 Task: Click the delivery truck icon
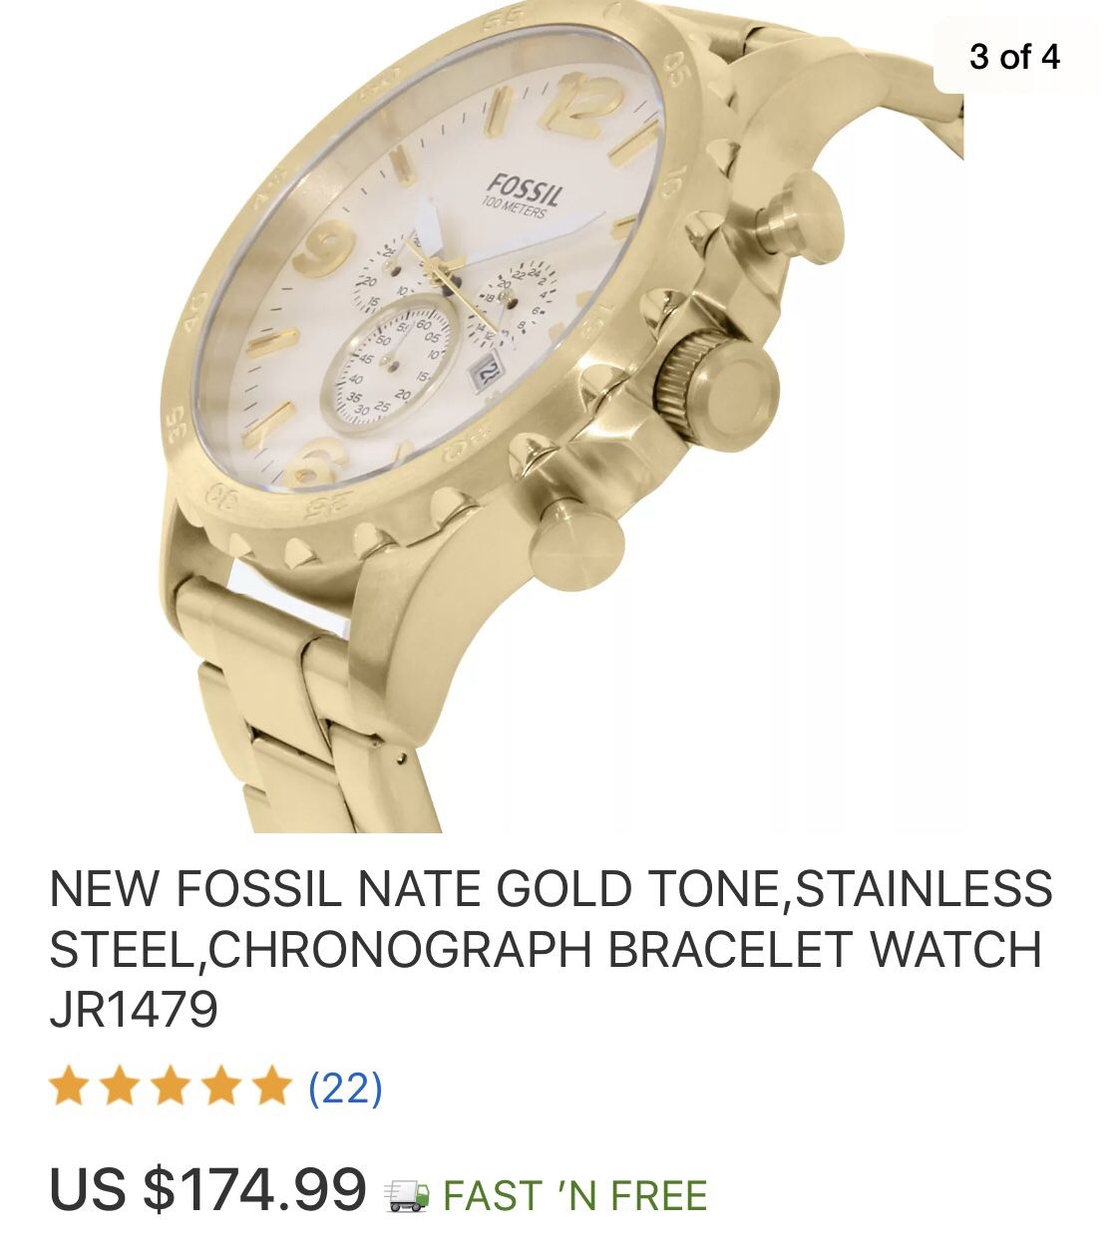click(407, 1195)
